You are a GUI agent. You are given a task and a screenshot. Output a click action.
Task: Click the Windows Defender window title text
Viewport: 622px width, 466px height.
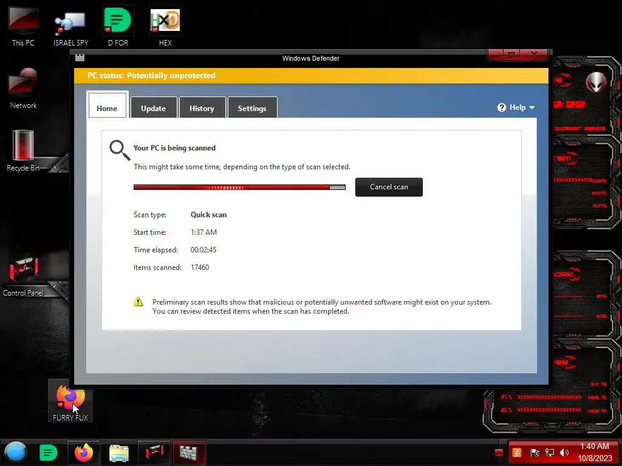(x=311, y=58)
